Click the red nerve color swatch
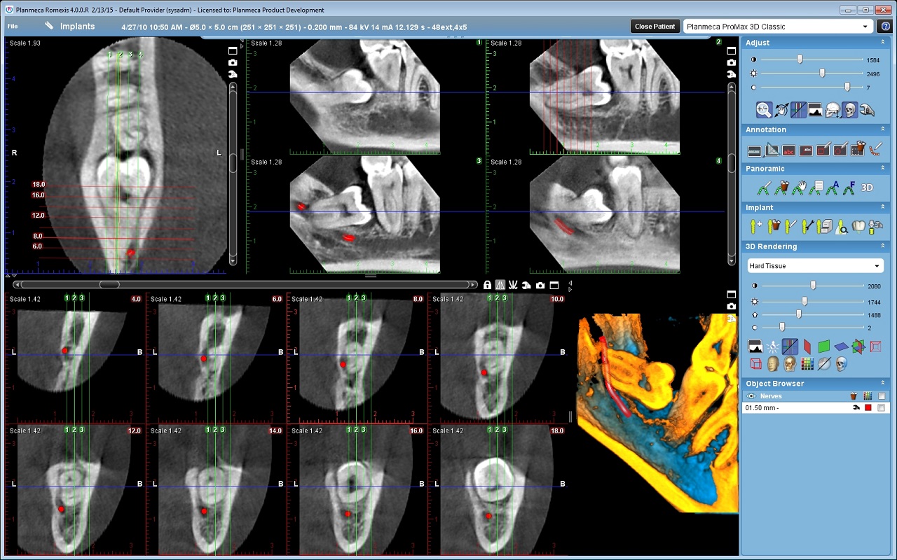 [868, 407]
